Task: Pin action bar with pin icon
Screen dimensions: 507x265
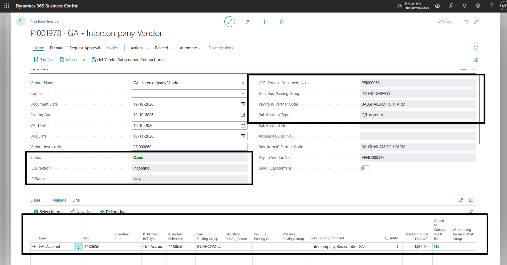Action: 476,60
